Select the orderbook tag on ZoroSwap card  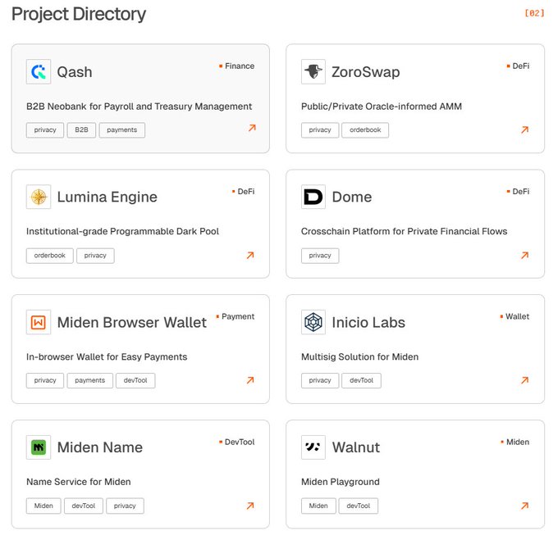[365, 130]
